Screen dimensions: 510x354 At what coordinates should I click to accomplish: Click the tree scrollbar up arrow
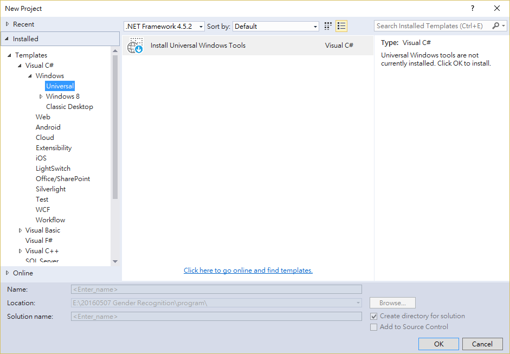click(115, 51)
